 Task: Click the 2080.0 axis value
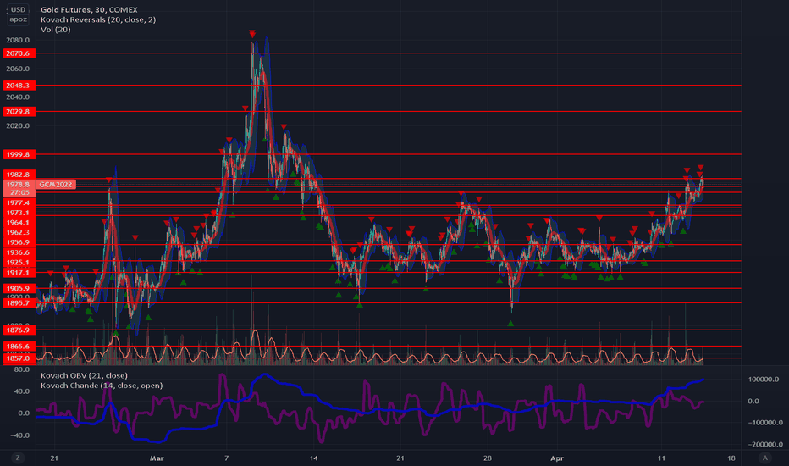click(x=18, y=40)
